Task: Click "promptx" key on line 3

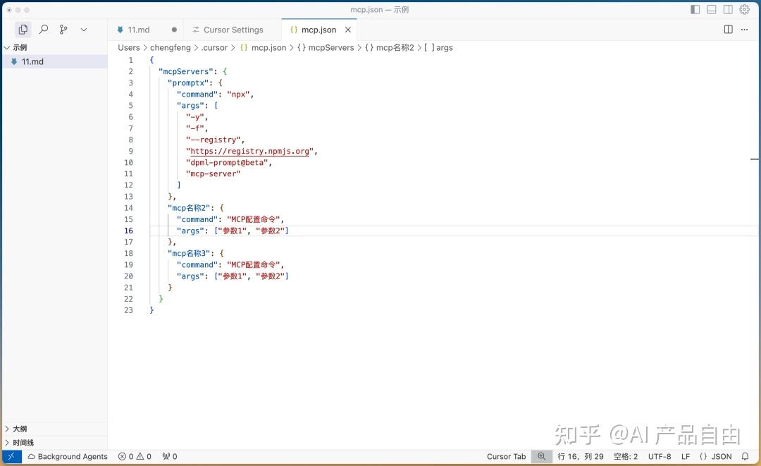Action: pos(188,83)
